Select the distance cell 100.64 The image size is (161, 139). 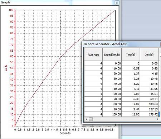point(149,104)
